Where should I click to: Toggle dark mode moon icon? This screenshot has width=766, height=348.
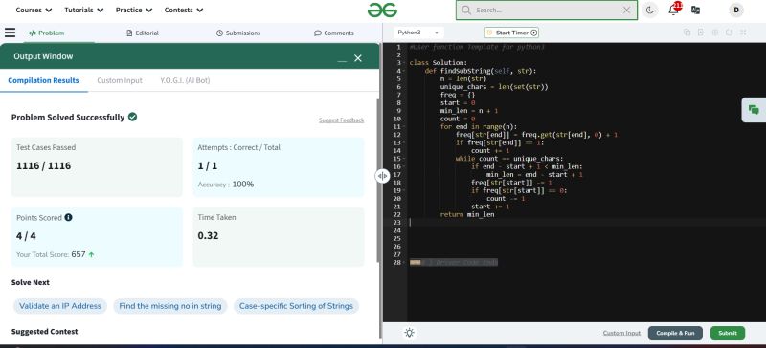[650, 10]
